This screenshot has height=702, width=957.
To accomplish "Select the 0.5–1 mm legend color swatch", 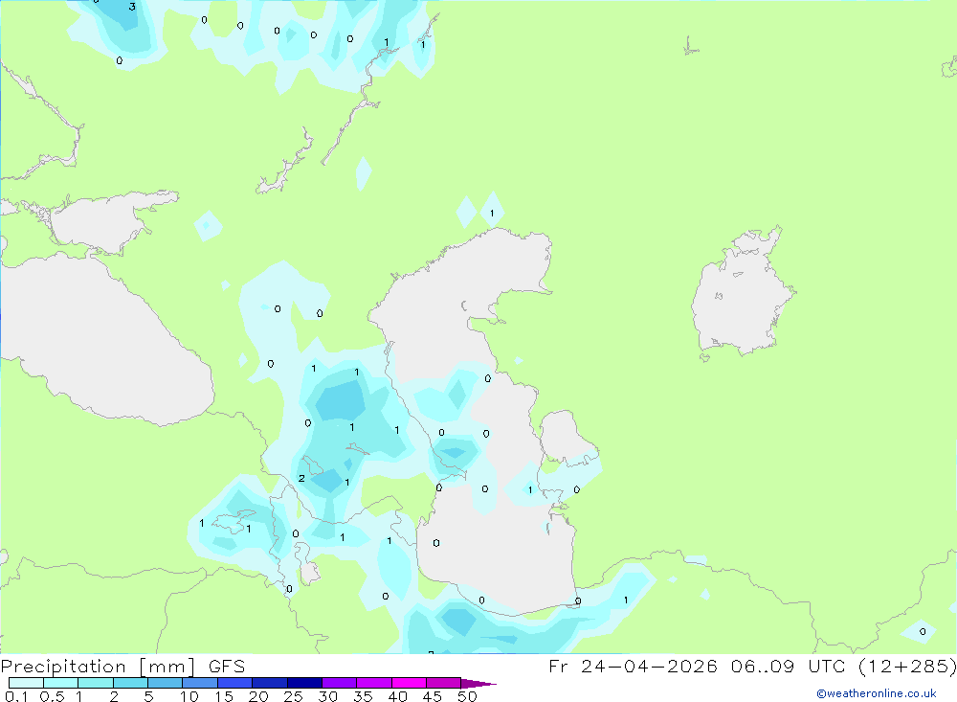I will point(60,683).
